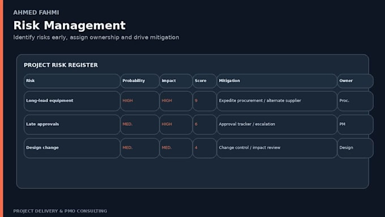
Task: Click the 'Risk Management' slide title
Action: tap(70, 25)
